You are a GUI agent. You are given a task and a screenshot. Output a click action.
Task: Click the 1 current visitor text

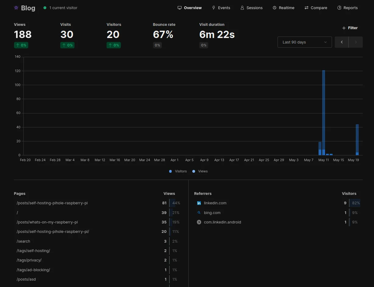(63, 8)
